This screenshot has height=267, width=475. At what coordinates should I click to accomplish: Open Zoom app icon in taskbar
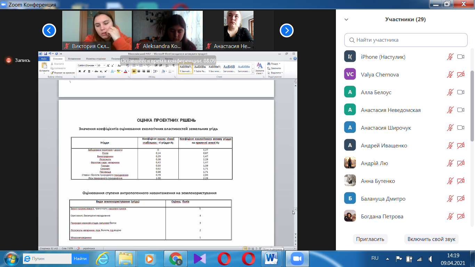pos(297,259)
